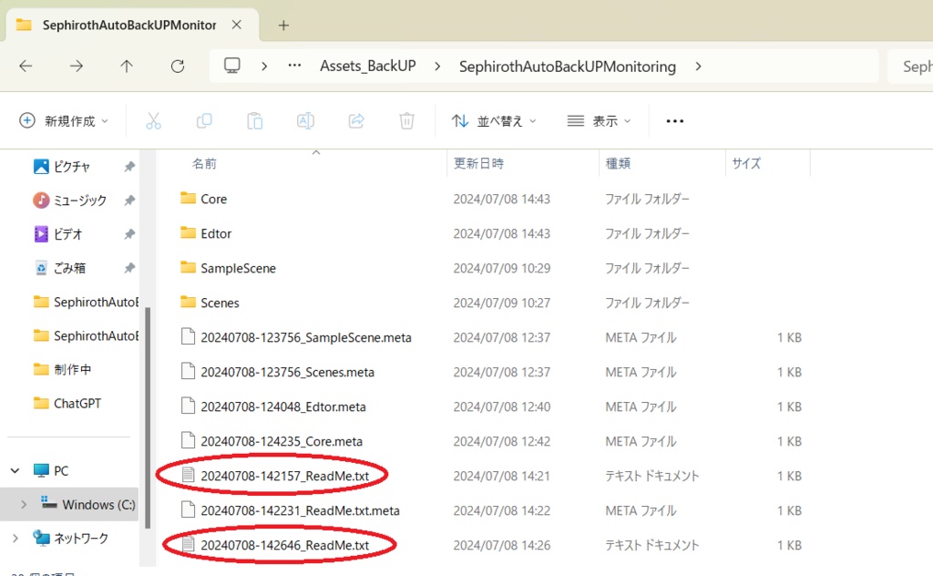Refresh the current folder view
933x576 pixels.
[x=178, y=66]
